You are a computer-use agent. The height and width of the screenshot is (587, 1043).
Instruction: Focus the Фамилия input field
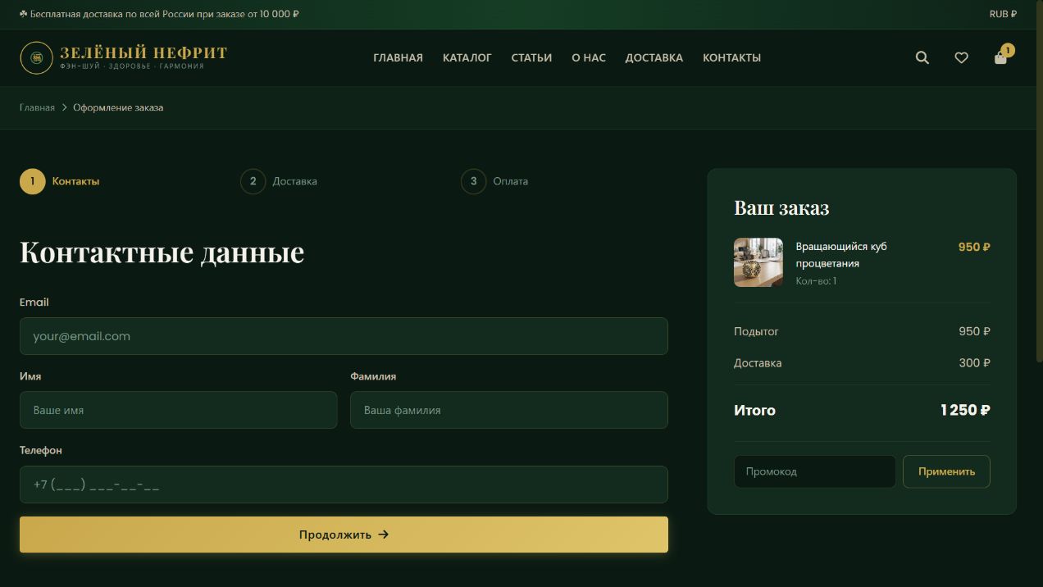click(509, 410)
